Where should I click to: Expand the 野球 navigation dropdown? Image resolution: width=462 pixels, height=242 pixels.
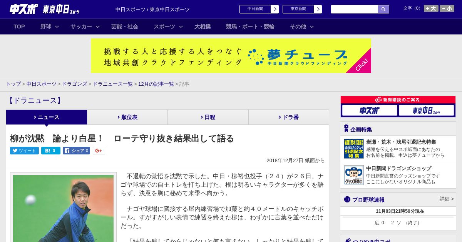click(50, 27)
